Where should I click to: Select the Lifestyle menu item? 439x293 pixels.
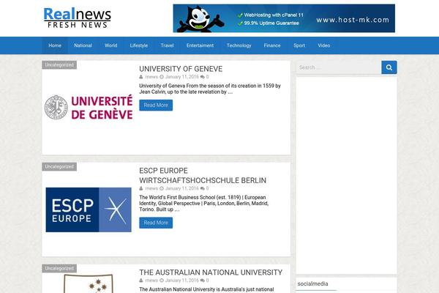pos(139,45)
